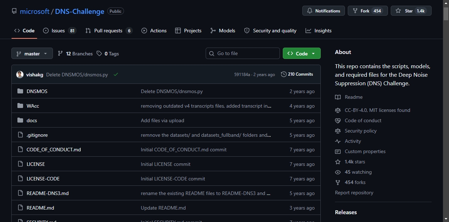Switch to the Insights tab

[x=318, y=31]
